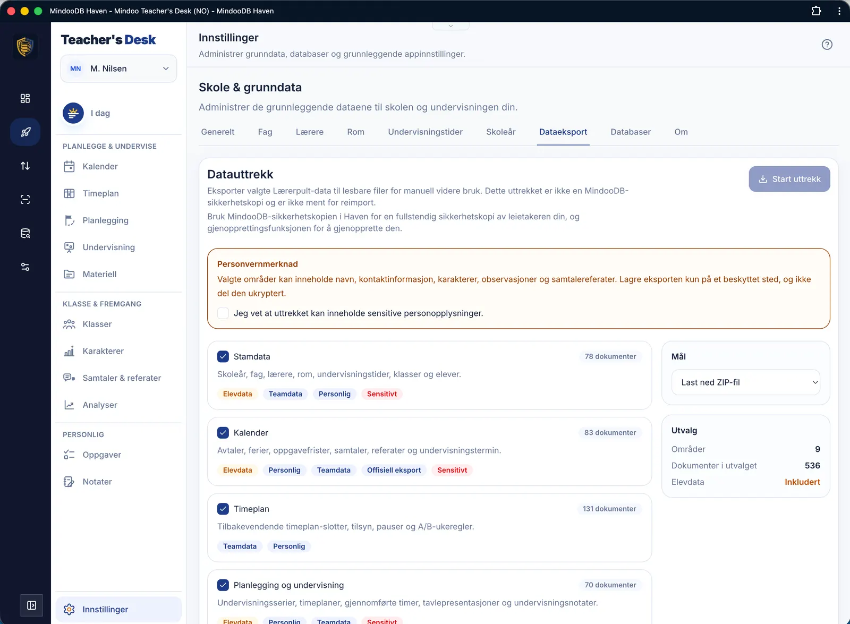850x624 pixels.
Task: Uncheck the Stamdata checkbox
Action: 223,356
